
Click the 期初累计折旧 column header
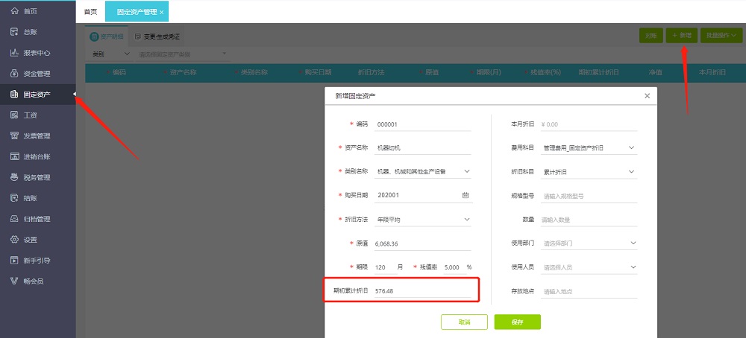tap(599, 73)
